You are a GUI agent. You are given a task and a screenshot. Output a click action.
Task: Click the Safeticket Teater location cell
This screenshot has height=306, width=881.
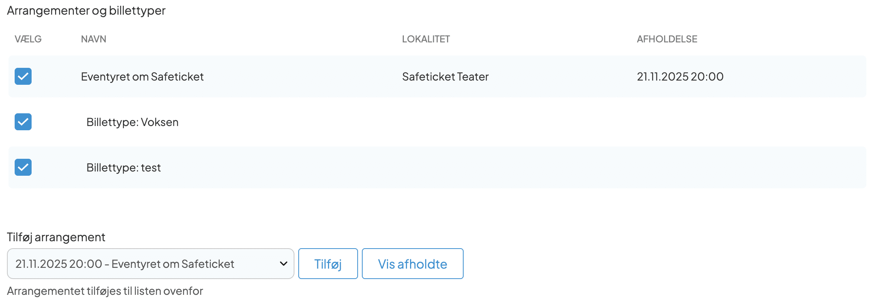[x=445, y=77]
